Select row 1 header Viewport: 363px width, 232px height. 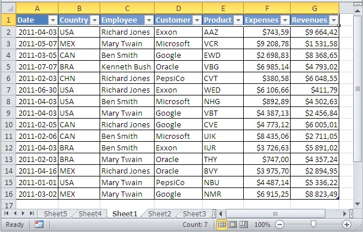(x=9, y=20)
